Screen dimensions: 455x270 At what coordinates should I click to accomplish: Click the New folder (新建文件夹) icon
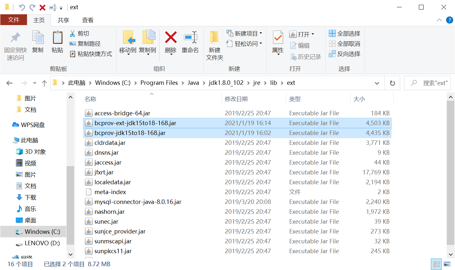(215, 37)
